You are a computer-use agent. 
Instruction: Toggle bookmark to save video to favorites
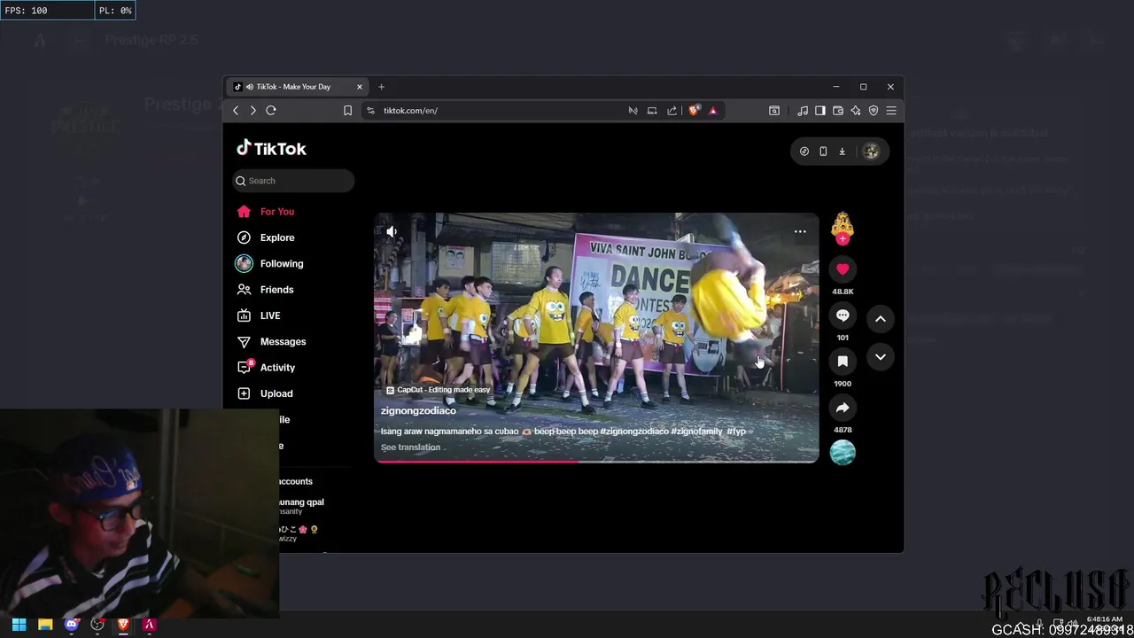(x=843, y=362)
